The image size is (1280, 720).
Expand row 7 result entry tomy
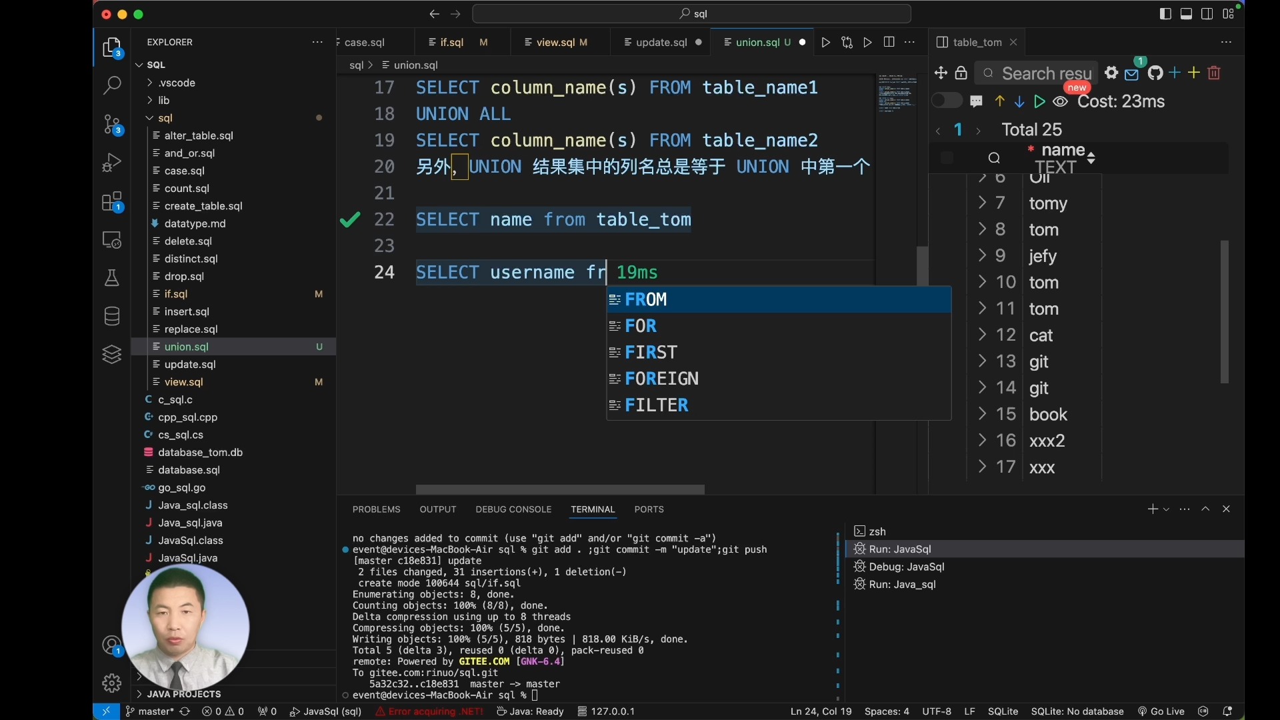(982, 203)
